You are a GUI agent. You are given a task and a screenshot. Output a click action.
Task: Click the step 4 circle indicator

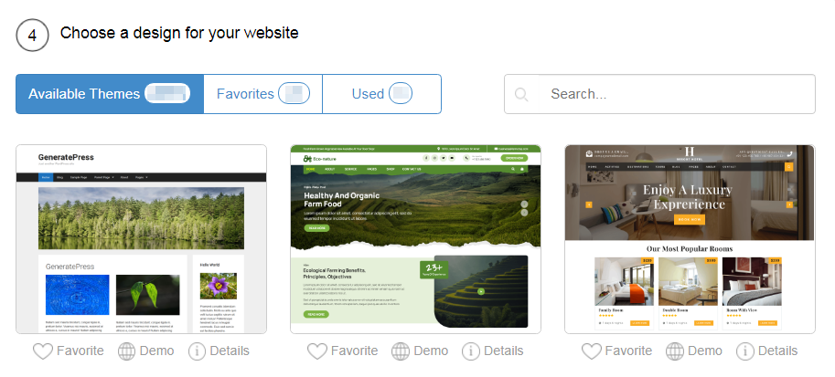(x=33, y=35)
